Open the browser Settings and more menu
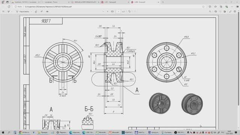 point(232,7)
